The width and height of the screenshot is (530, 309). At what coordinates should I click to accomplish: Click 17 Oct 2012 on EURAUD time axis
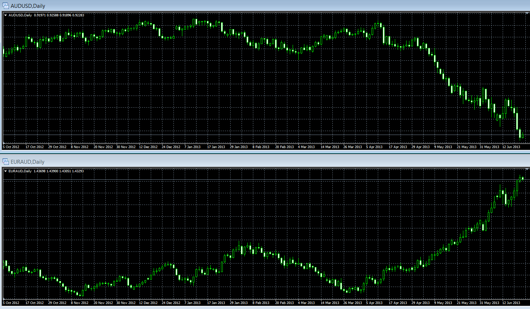click(34, 303)
